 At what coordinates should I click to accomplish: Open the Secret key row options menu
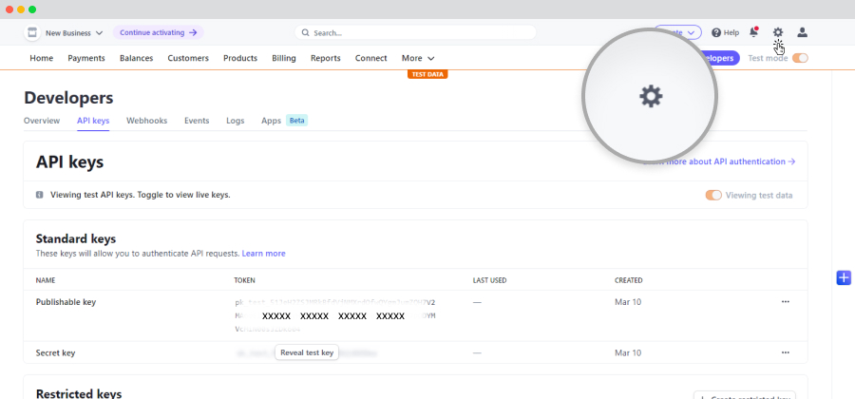pyautogui.click(x=786, y=352)
